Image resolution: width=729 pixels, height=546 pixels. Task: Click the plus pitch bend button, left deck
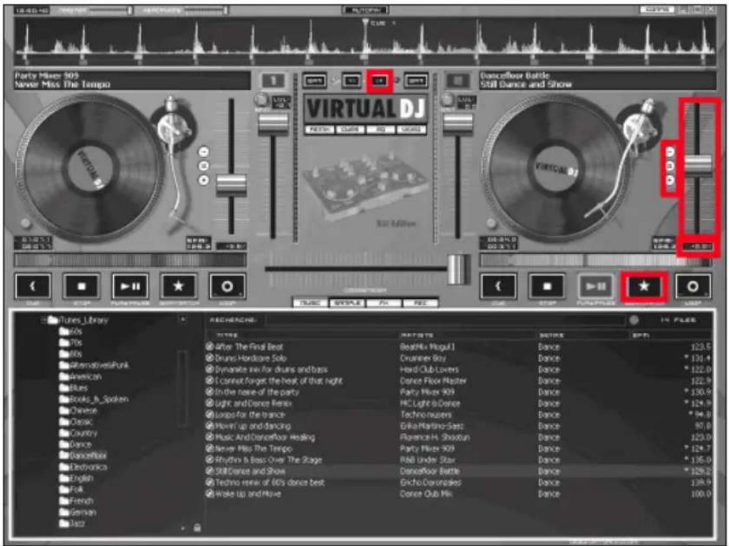click(x=204, y=180)
